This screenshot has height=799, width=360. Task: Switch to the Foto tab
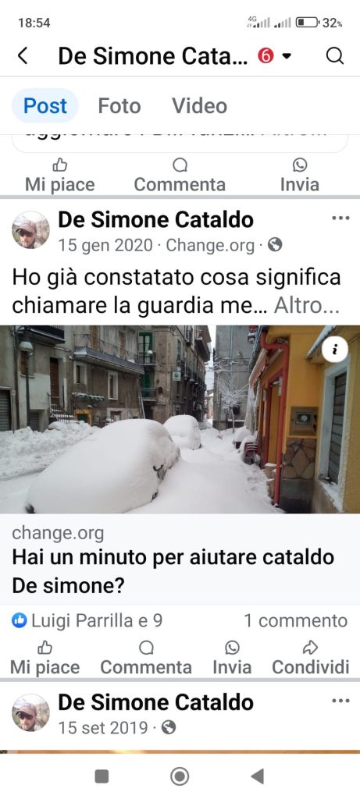click(119, 106)
